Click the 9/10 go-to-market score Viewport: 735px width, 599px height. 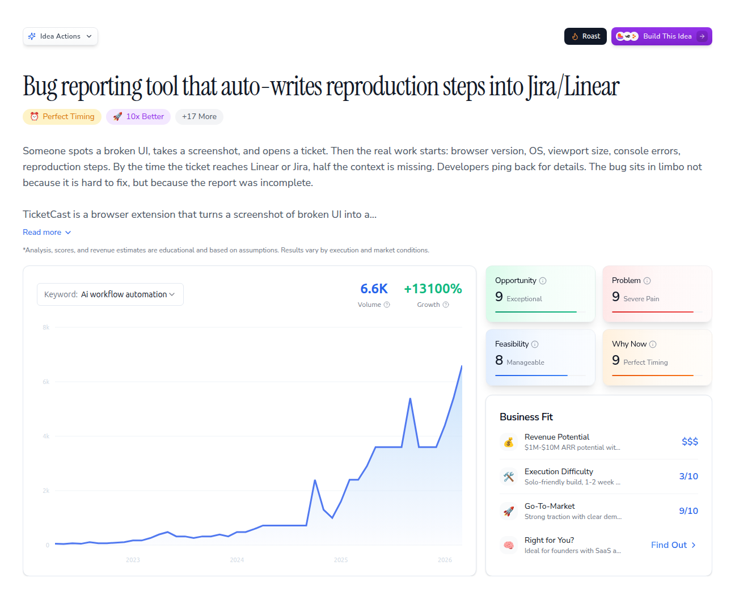(688, 511)
